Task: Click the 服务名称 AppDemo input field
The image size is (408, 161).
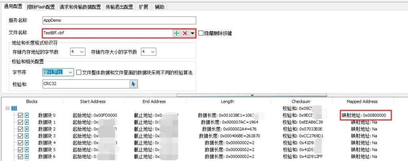Action: (119, 21)
